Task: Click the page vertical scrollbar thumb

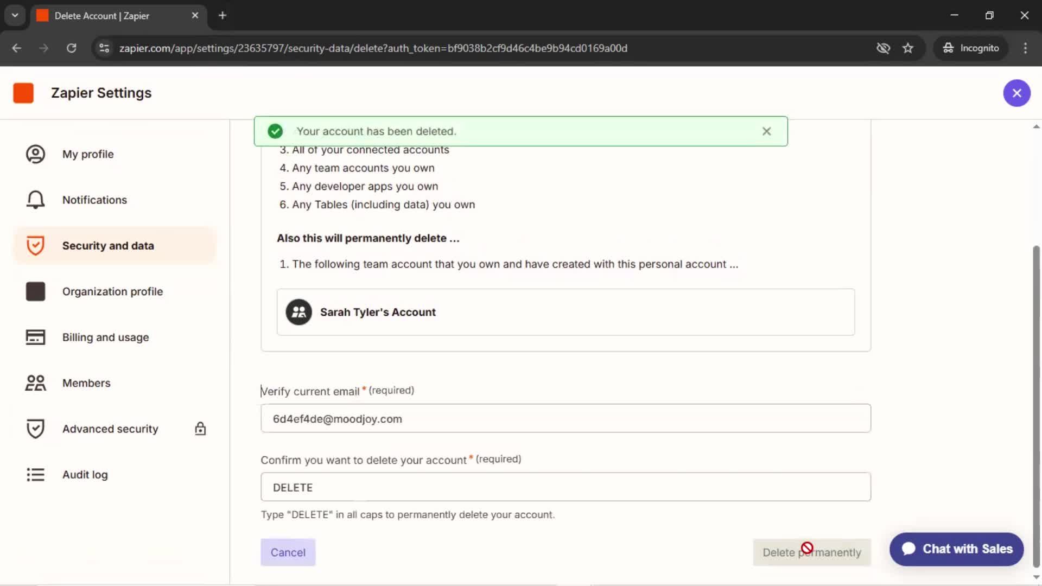Action: point(1035,407)
